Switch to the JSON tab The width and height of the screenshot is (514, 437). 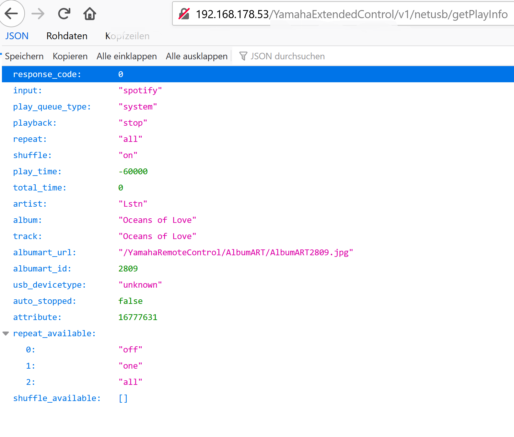tap(17, 36)
